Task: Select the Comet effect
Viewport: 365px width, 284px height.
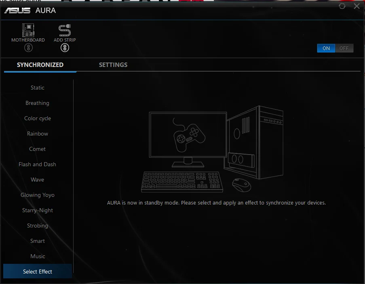Action: pos(38,149)
